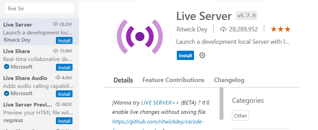
Task: Select the Live Server Previ... list item
Action: pos(40,112)
